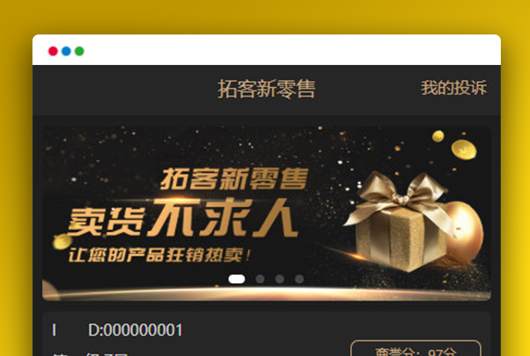The height and width of the screenshot is (356, 530).
Task: Click the small gold coin above the gift box
Action: 438,137
